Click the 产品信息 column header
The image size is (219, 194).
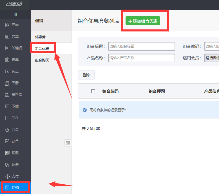[211, 91]
